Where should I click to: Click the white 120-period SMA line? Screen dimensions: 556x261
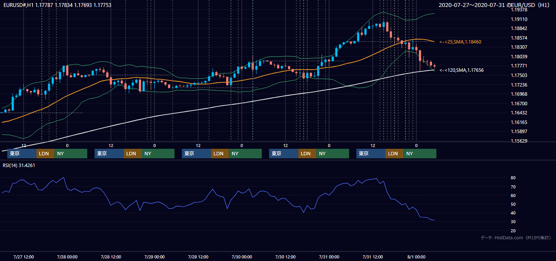[218, 107]
